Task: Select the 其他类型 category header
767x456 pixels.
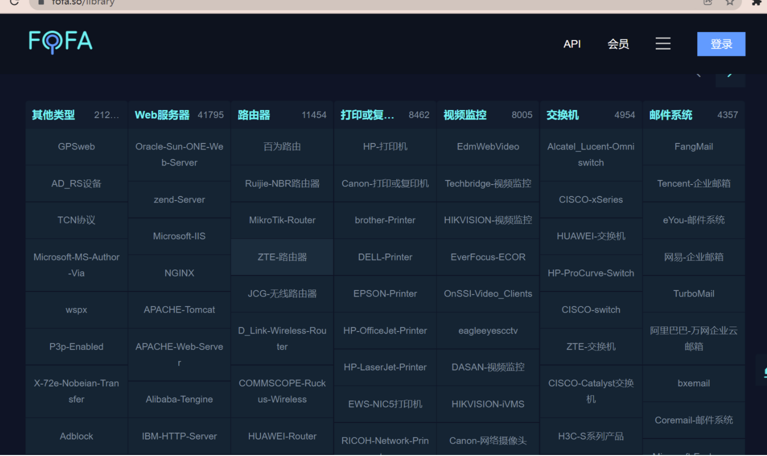Action: pos(53,115)
